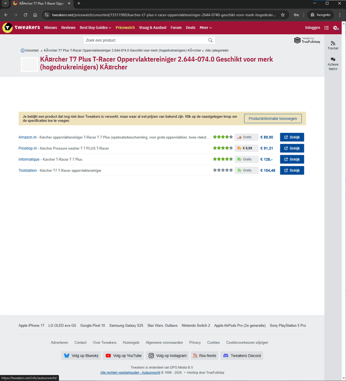
Task: Open the Toolstation shop link
Action: pos(28,170)
